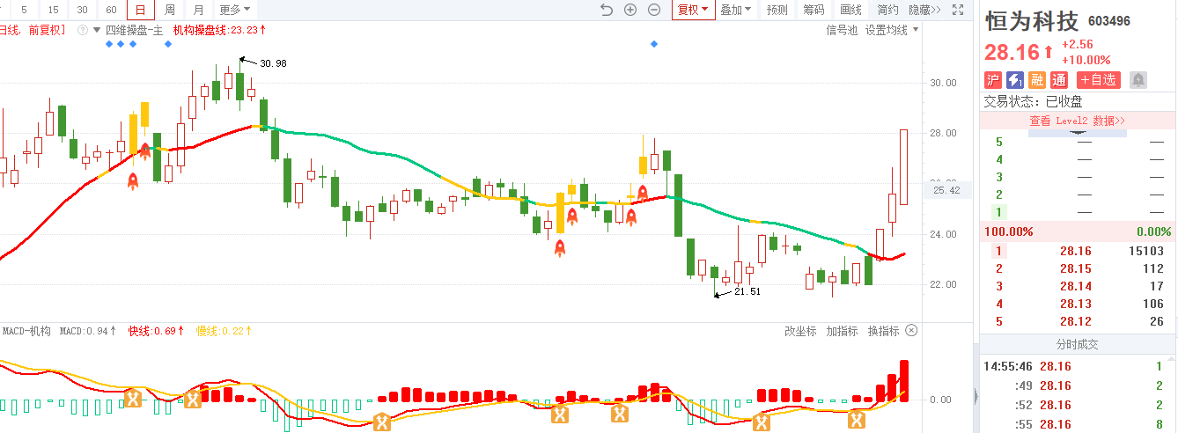Open 查看 Level2 数据 link
The width and height of the screenshot is (1178, 433).
coord(1078,121)
